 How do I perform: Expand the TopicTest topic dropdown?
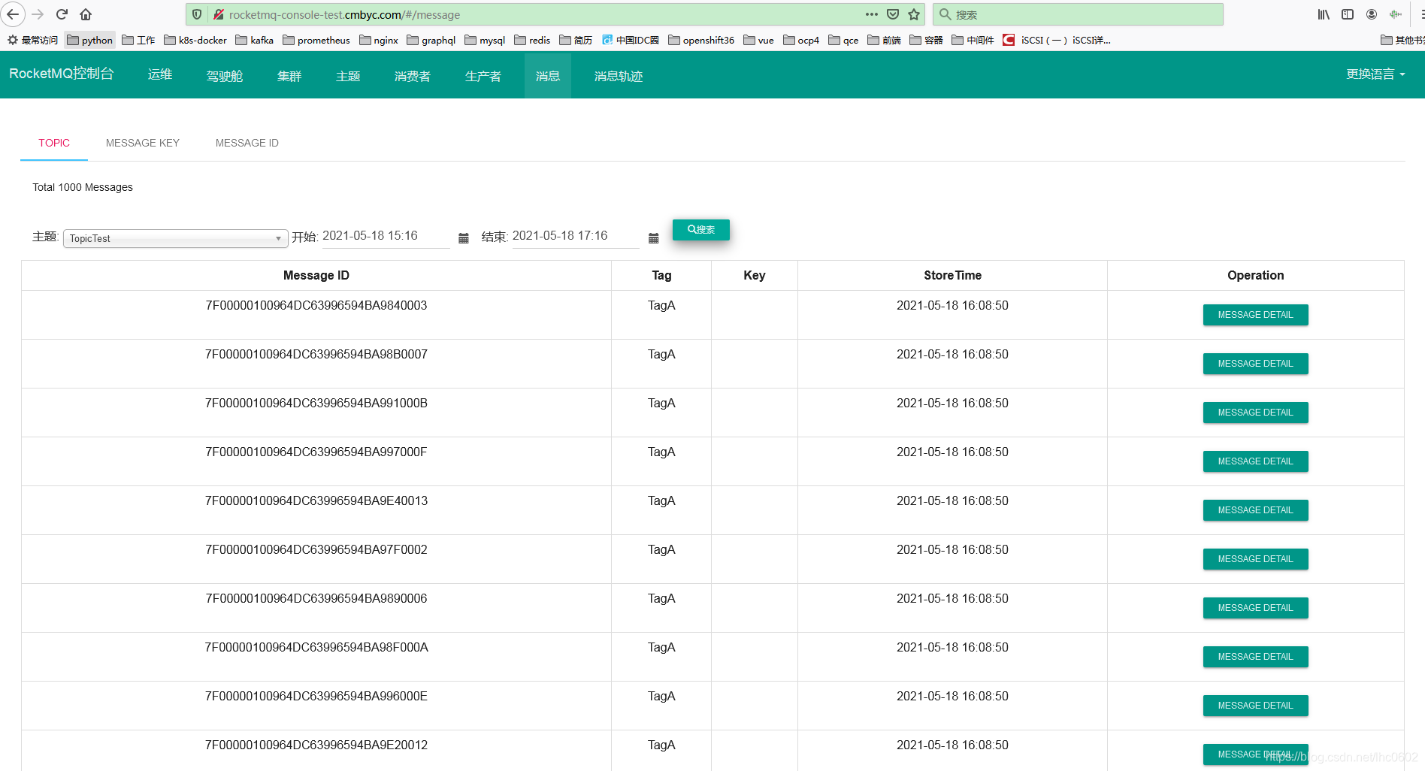pyautogui.click(x=176, y=238)
